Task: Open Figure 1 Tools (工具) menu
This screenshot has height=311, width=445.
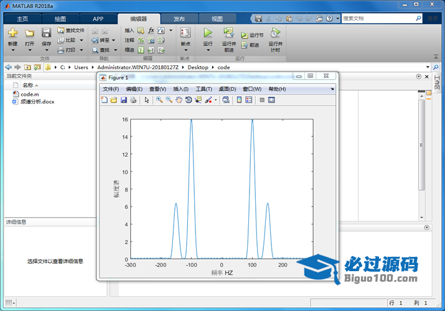Action: (204, 89)
